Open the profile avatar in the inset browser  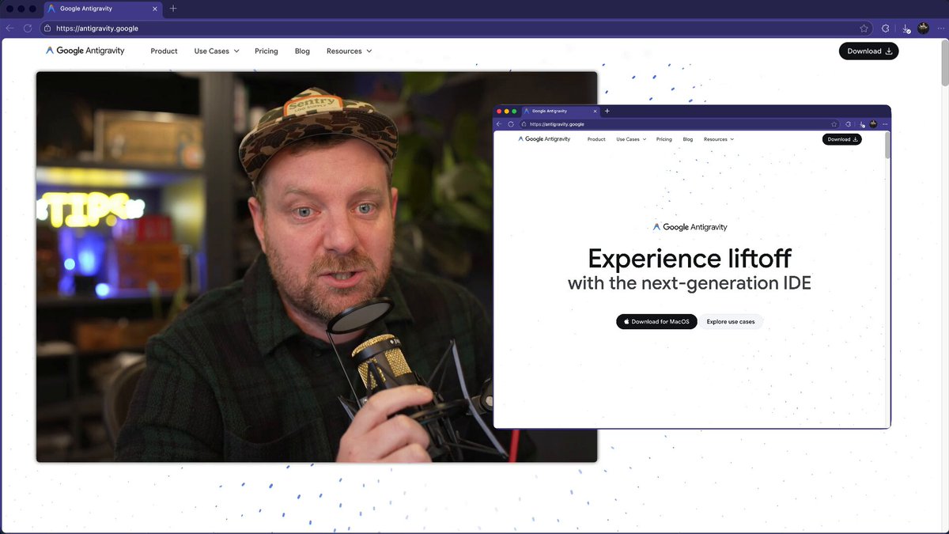click(873, 124)
